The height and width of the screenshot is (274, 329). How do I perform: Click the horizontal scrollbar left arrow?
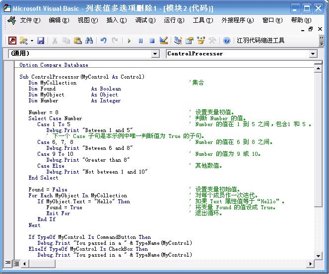tap(24, 264)
